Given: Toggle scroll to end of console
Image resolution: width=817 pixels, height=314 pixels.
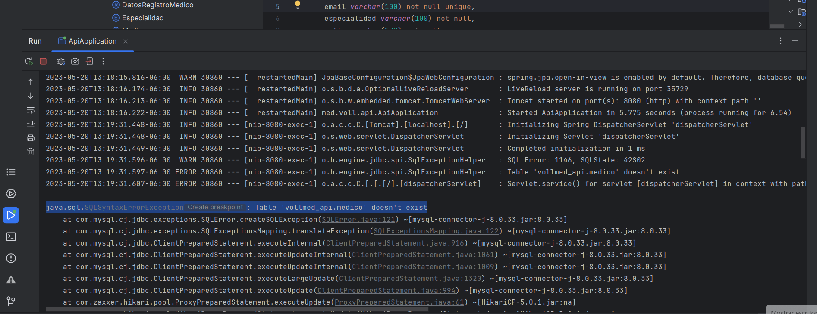Looking at the screenshot, I should pyautogui.click(x=31, y=124).
